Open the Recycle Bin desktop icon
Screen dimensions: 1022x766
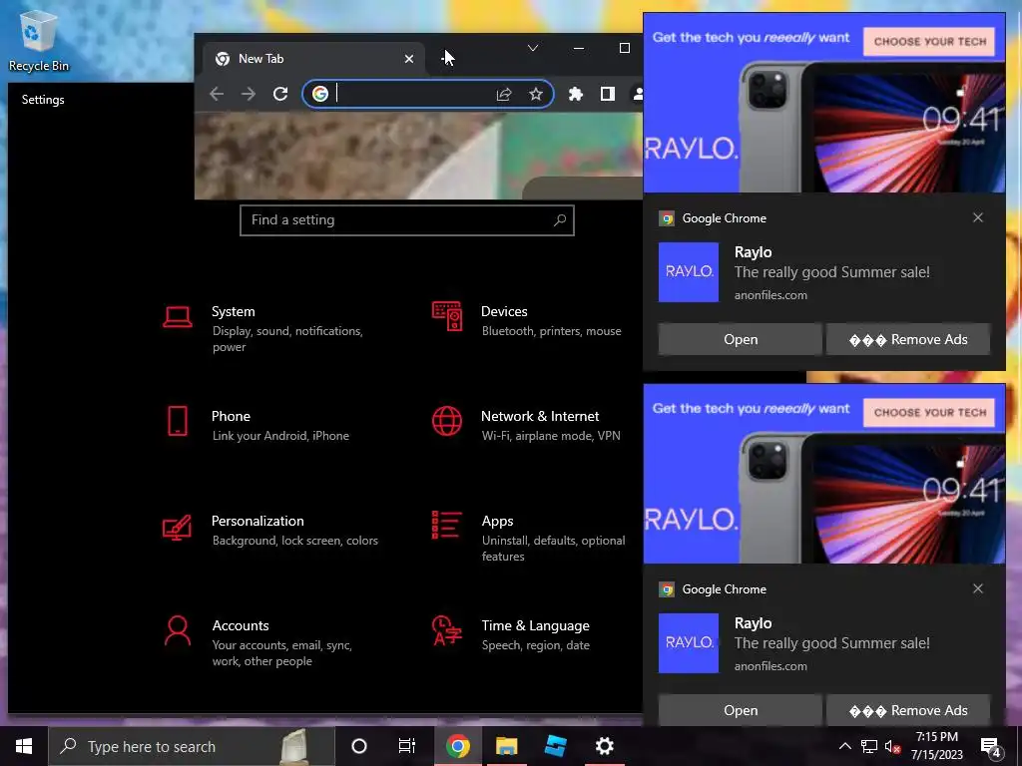click(x=38, y=42)
